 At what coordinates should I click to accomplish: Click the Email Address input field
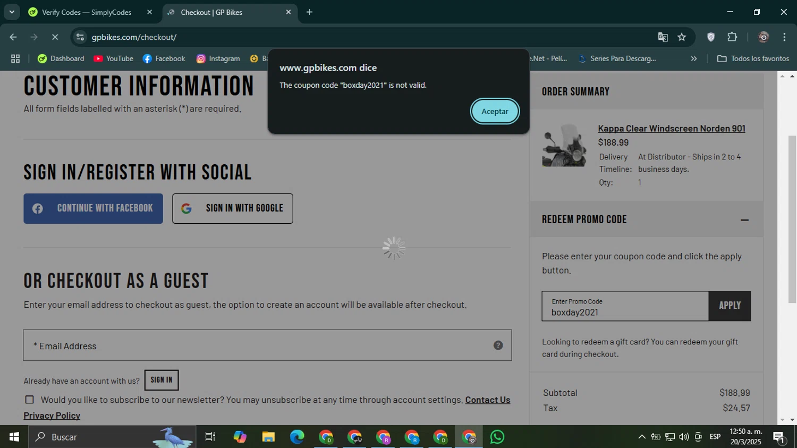coord(267,345)
